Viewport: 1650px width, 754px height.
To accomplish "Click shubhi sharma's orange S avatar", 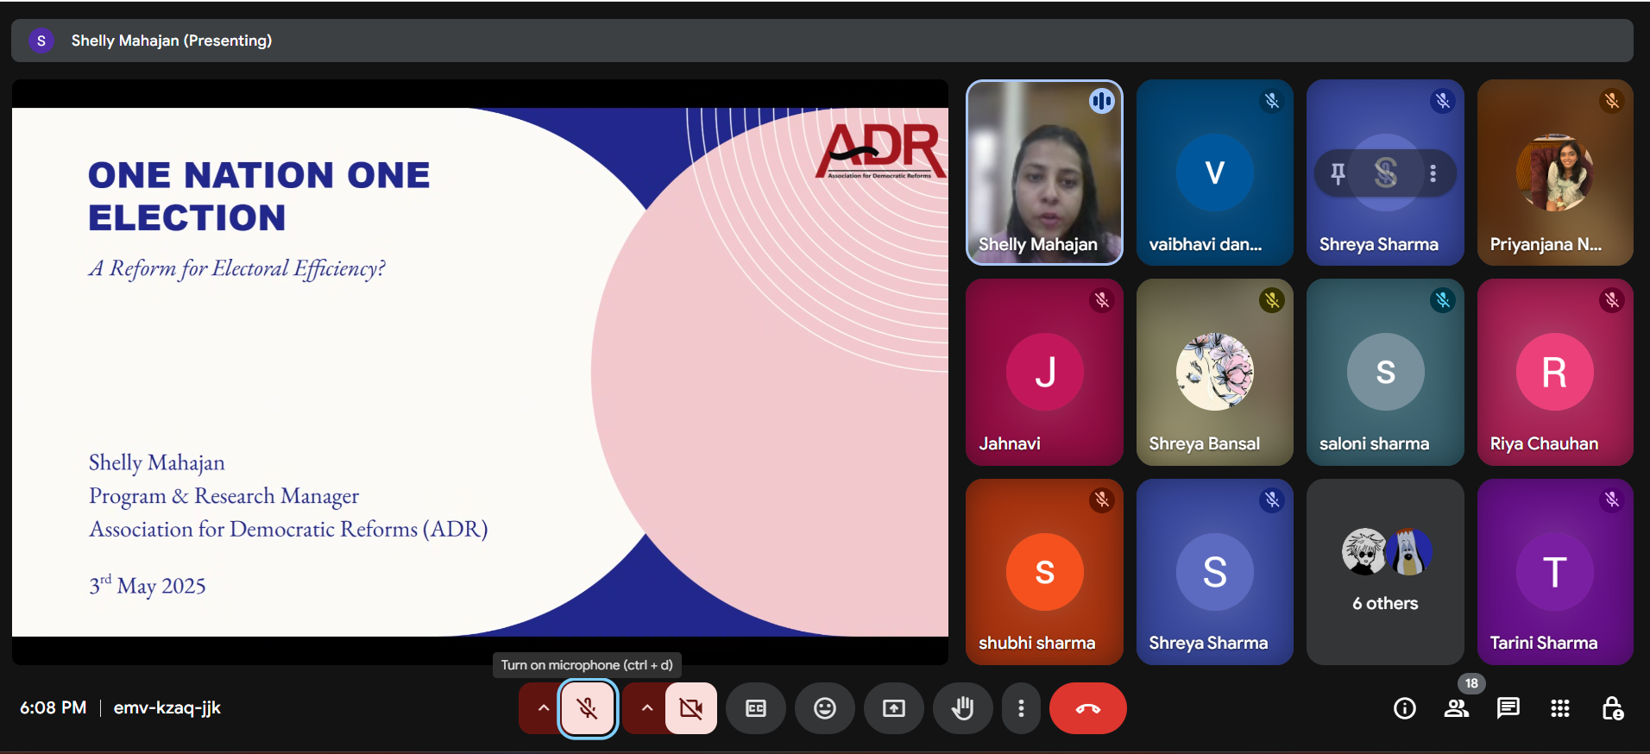I will [1045, 572].
